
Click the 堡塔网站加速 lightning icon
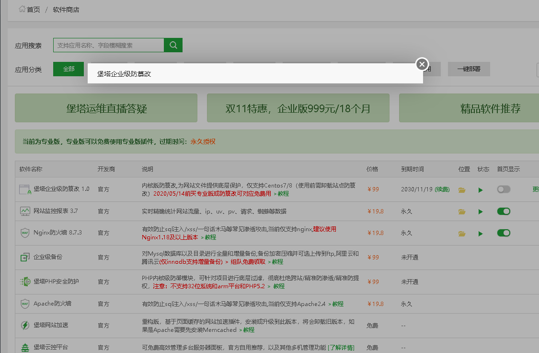[x=25, y=325]
